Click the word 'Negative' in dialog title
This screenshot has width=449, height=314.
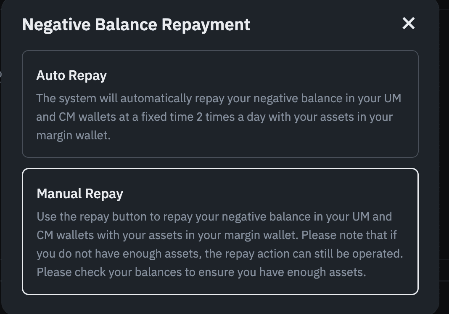pos(57,24)
